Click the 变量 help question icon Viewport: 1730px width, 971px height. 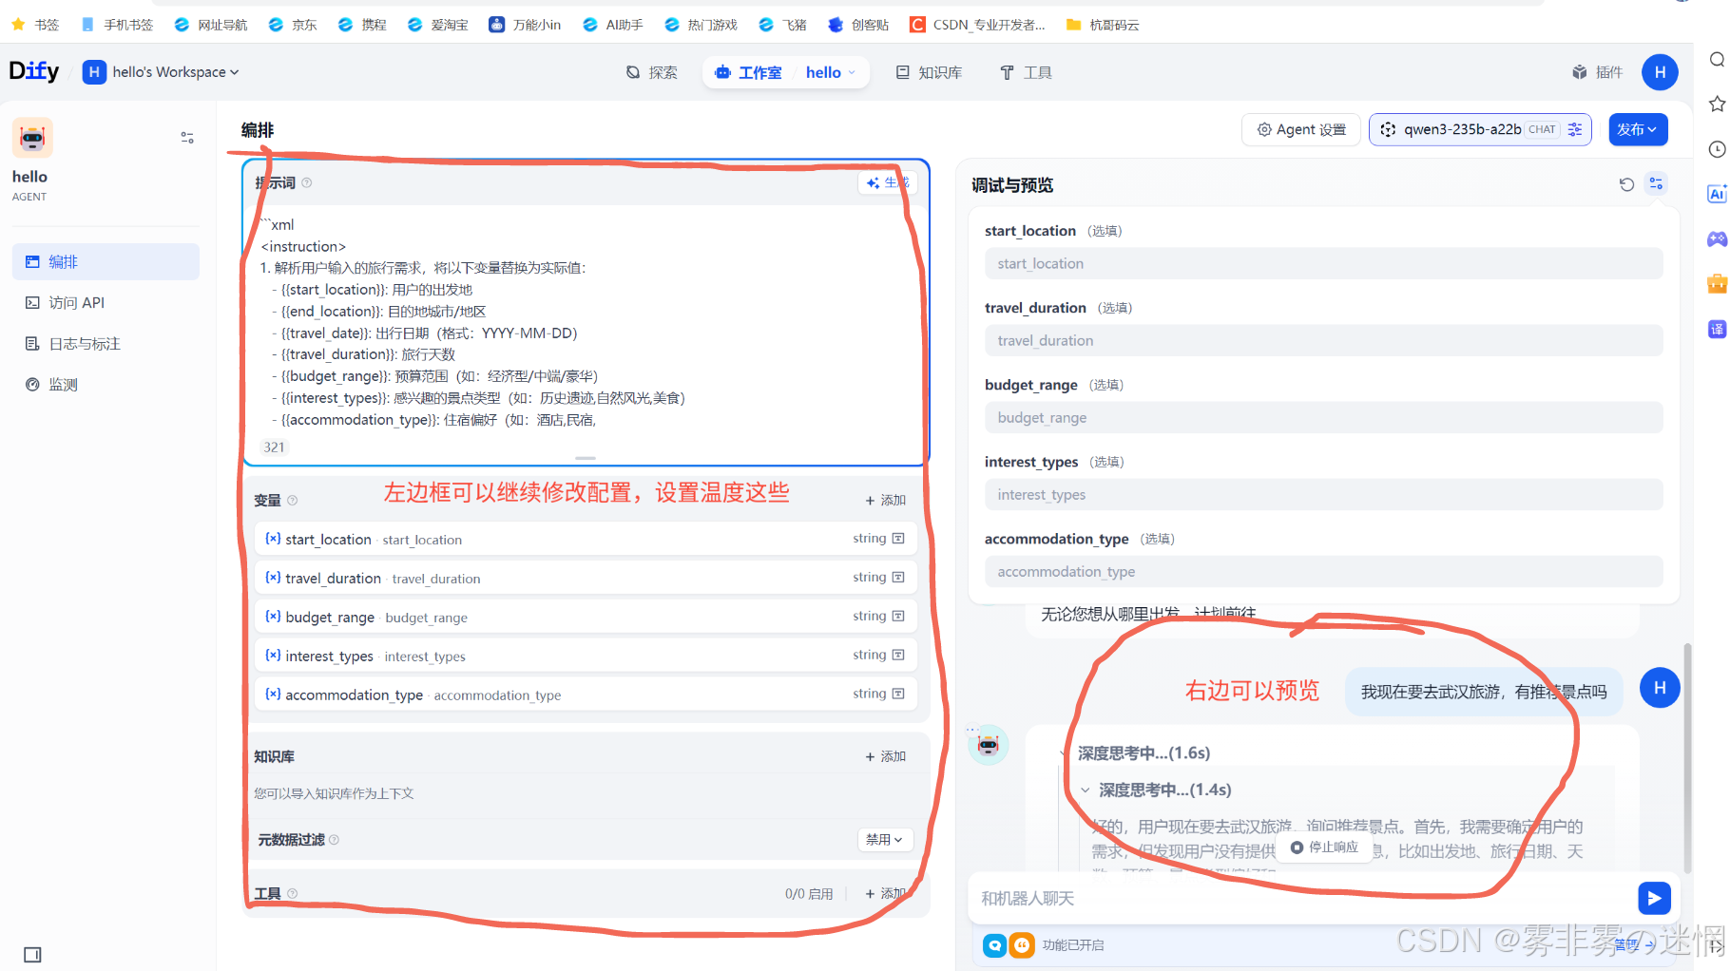pos(293,500)
